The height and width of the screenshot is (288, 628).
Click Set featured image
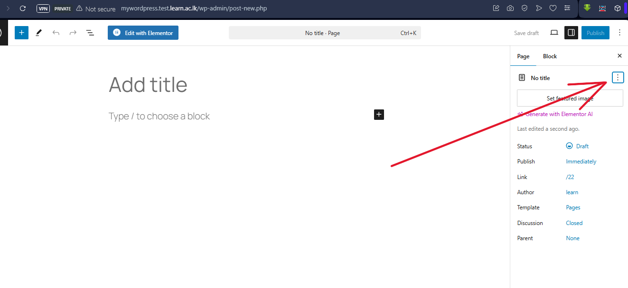pos(570,98)
